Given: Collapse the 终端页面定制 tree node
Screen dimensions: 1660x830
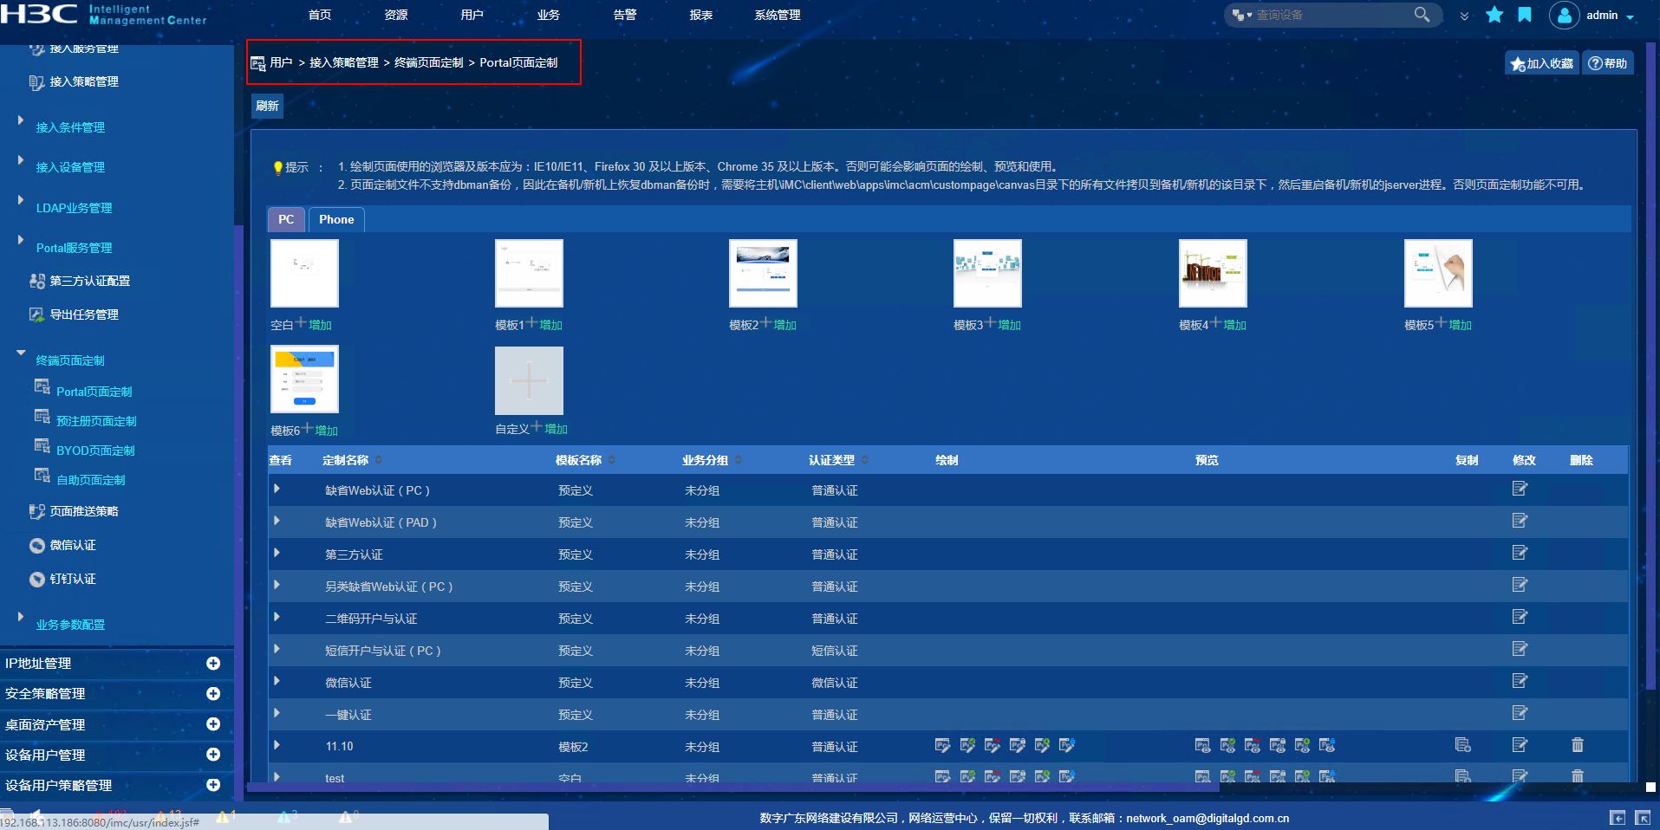Looking at the screenshot, I should (21, 353).
